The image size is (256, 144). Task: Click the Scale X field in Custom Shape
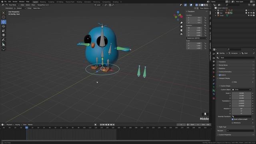[x=242, y=93]
